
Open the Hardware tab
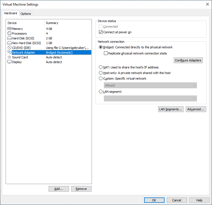click(x=11, y=13)
